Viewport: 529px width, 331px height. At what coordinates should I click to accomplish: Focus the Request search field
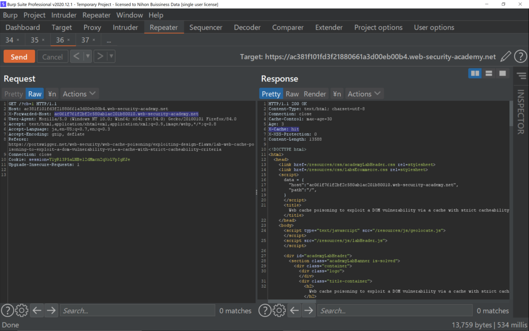coord(137,311)
